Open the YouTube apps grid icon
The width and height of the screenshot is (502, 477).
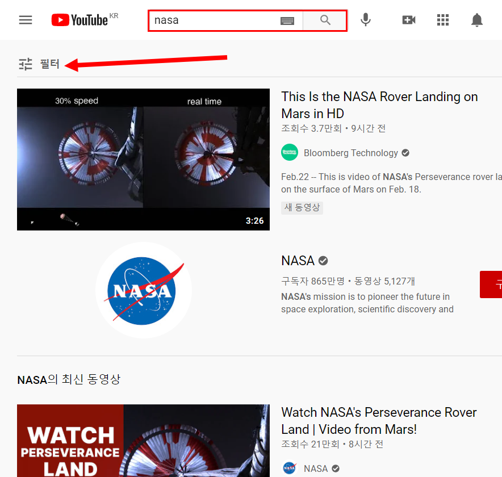coord(443,20)
